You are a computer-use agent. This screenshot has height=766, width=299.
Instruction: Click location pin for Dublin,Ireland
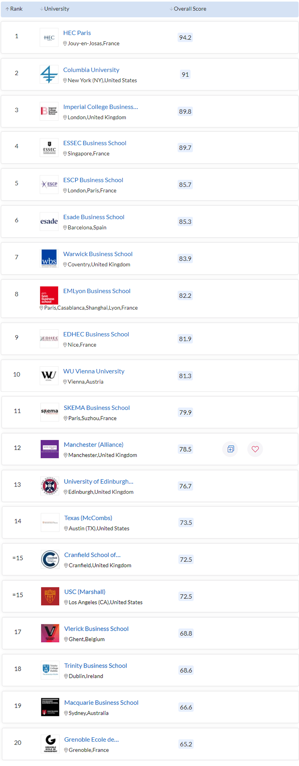coord(66,676)
